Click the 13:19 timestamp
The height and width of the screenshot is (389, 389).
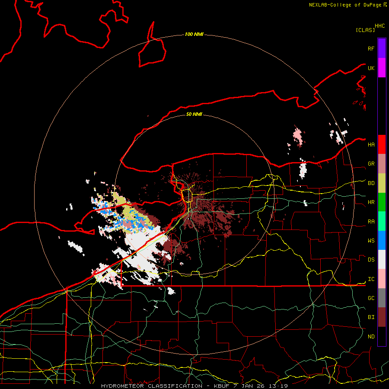pyautogui.click(x=279, y=386)
